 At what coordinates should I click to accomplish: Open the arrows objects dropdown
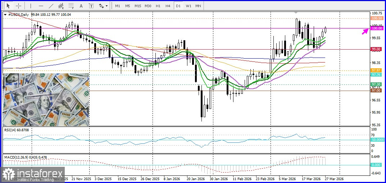point(103,6)
